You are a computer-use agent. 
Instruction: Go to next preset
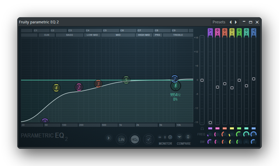click(x=236, y=22)
